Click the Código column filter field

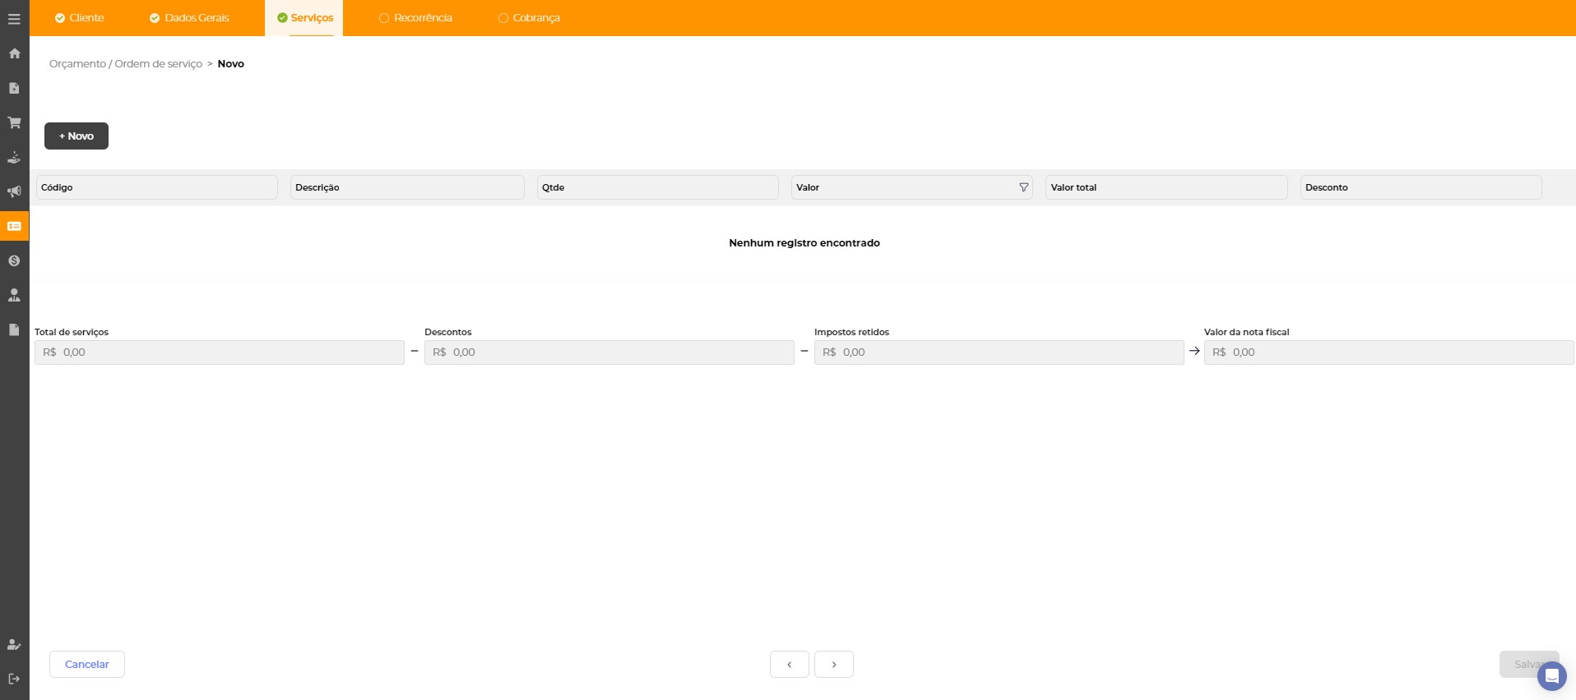(x=156, y=187)
